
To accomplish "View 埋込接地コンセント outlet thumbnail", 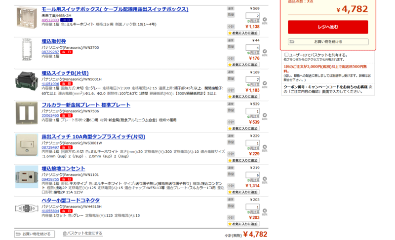I will point(27,177).
